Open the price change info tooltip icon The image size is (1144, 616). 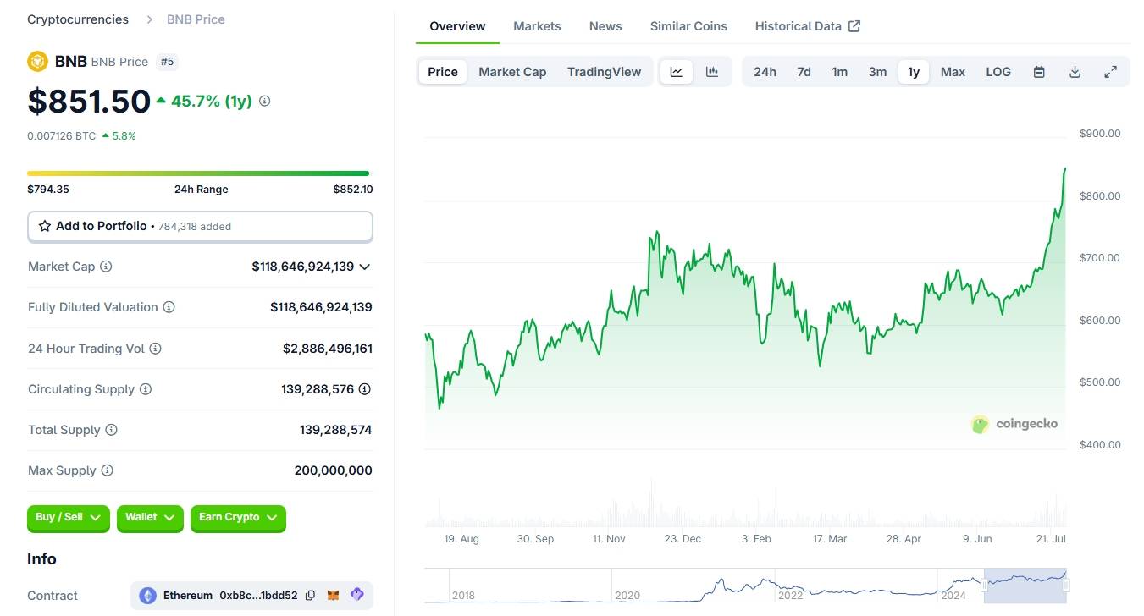click(x=264, y=101)
